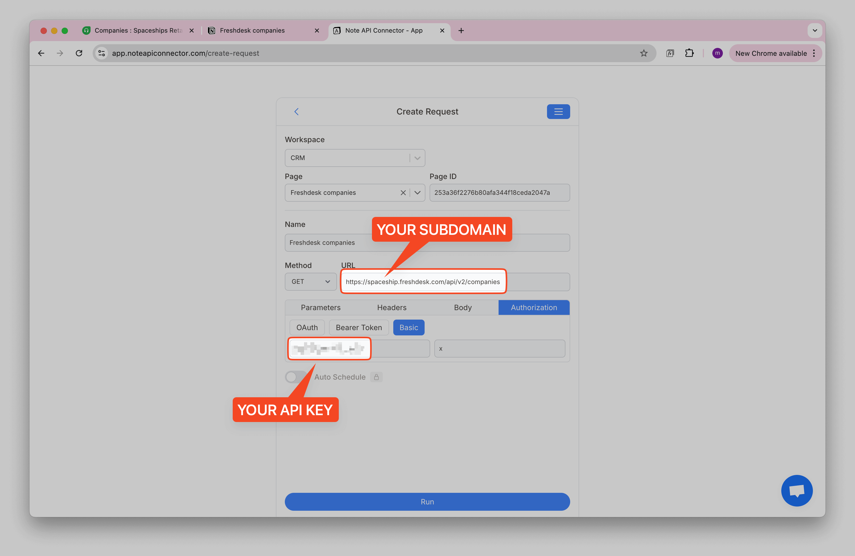Select the Authorization tab
This screenshot has height=556, width=855.
click(534, 308)
